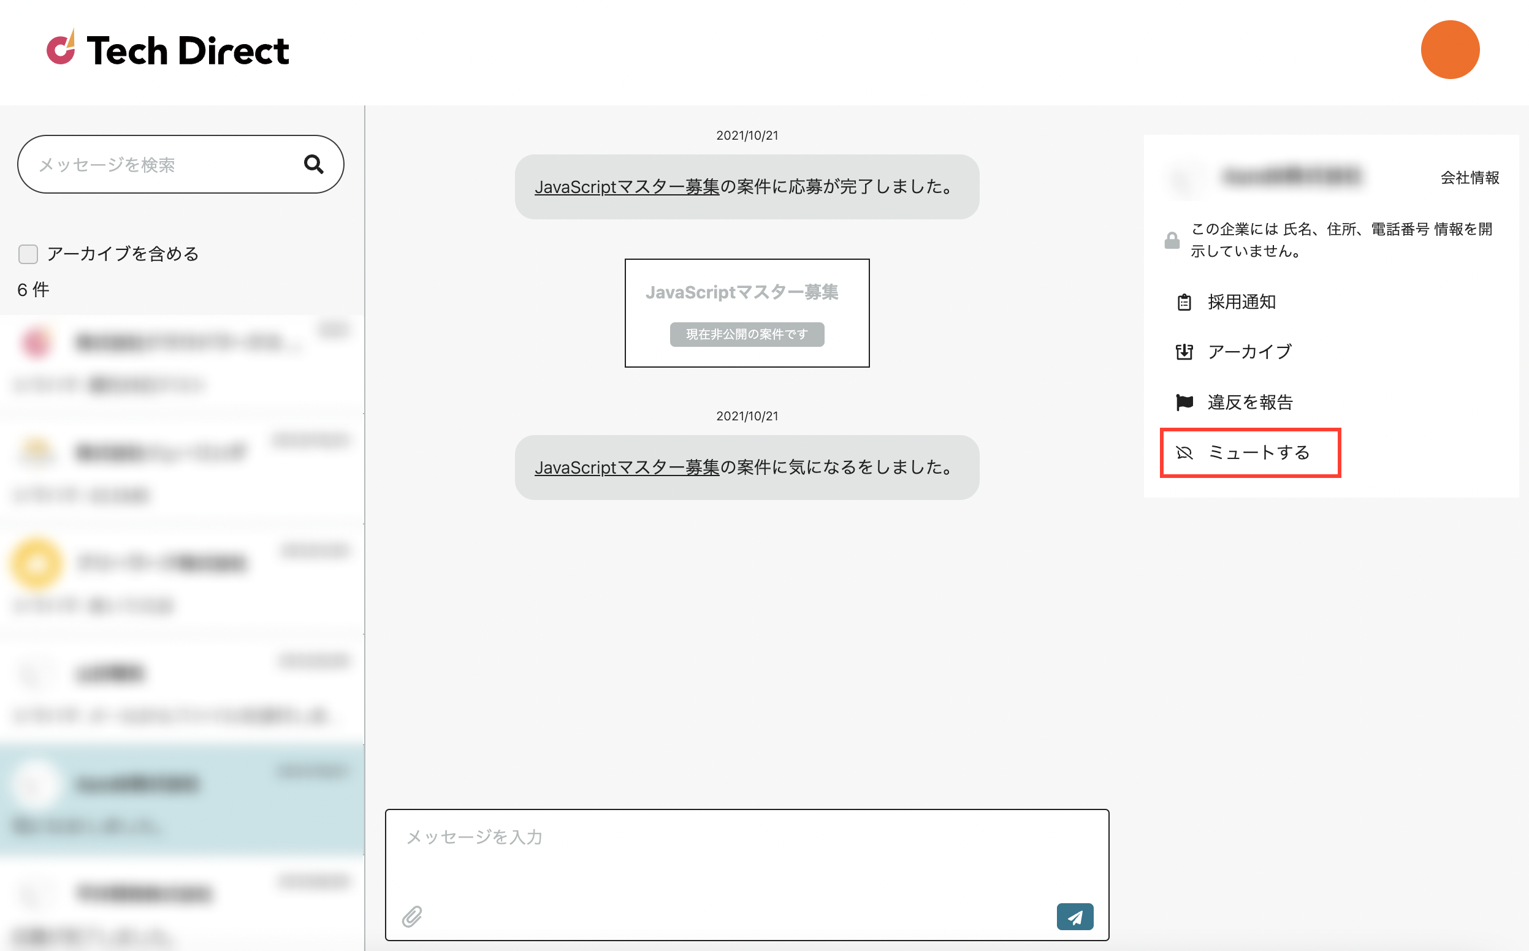Viewport: 1529px width, 951px height.
Task: Click the 現在非公開の案件です badge
Action: tap(746, 335)
